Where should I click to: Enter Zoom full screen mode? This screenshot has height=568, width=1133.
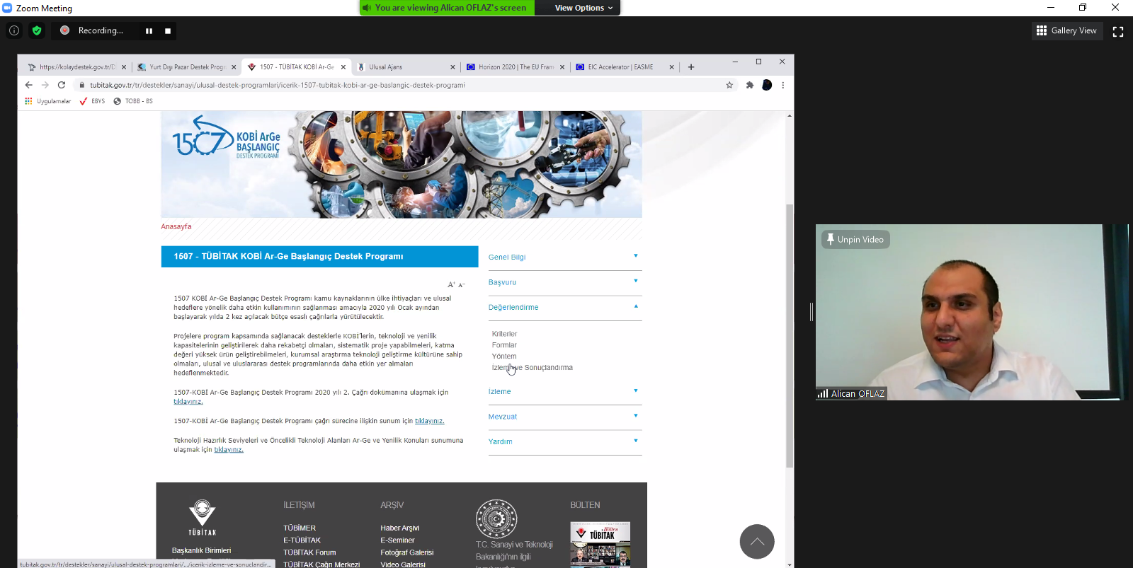click(x=1118, y=31)
